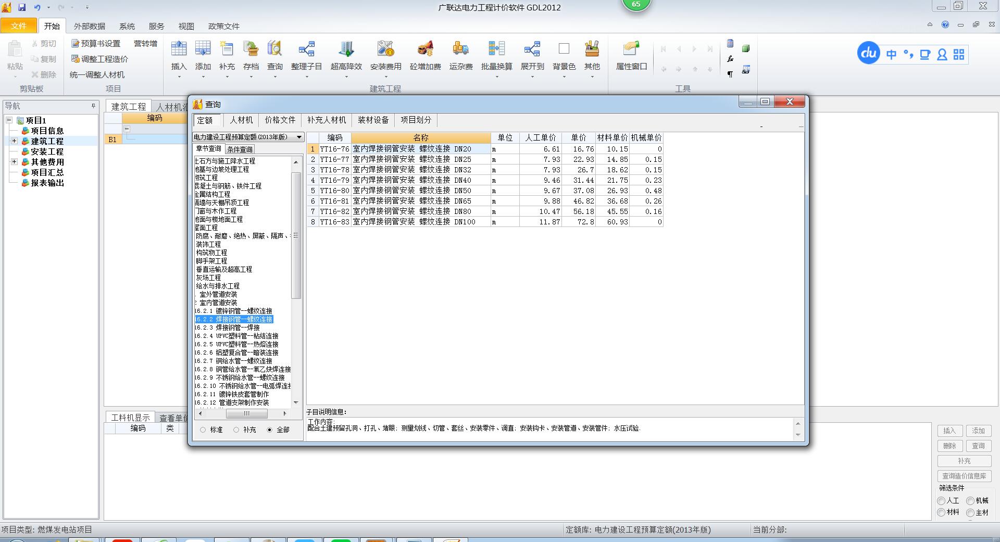The width and height of the screenshot is (1000, 542).
Task: Collapse the B1 row minus box
Action: coord(127,129)
